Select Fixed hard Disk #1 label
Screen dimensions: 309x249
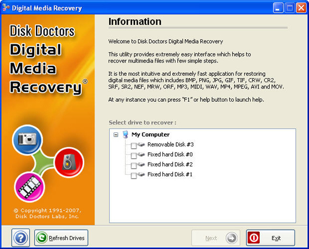(x=169, y=174)
